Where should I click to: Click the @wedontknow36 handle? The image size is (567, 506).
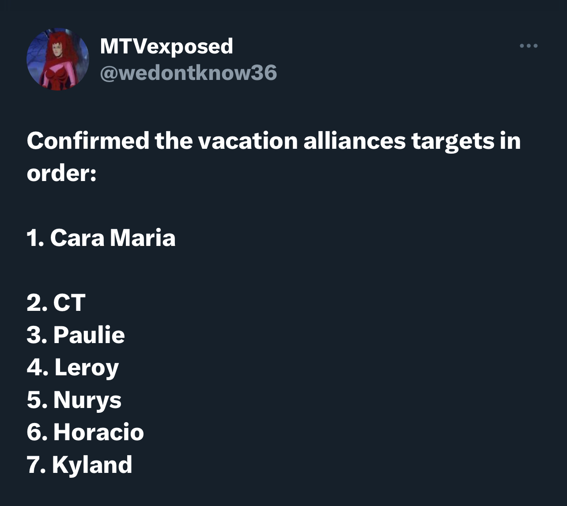click(x=189, y=72)
